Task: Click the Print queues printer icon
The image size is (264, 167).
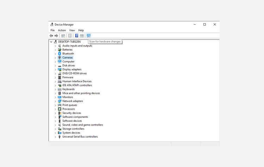Action: click(59, 105)
